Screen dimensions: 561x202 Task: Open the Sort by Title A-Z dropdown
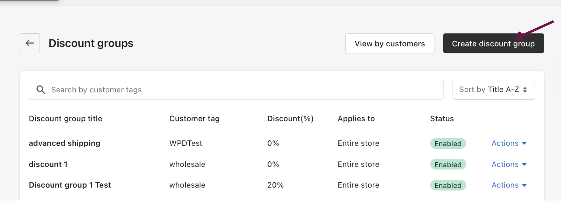pyautogui.click(x=493, y=89)
